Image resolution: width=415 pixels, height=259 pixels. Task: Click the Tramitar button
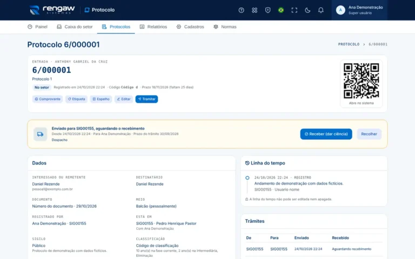[x=146, y=99]
